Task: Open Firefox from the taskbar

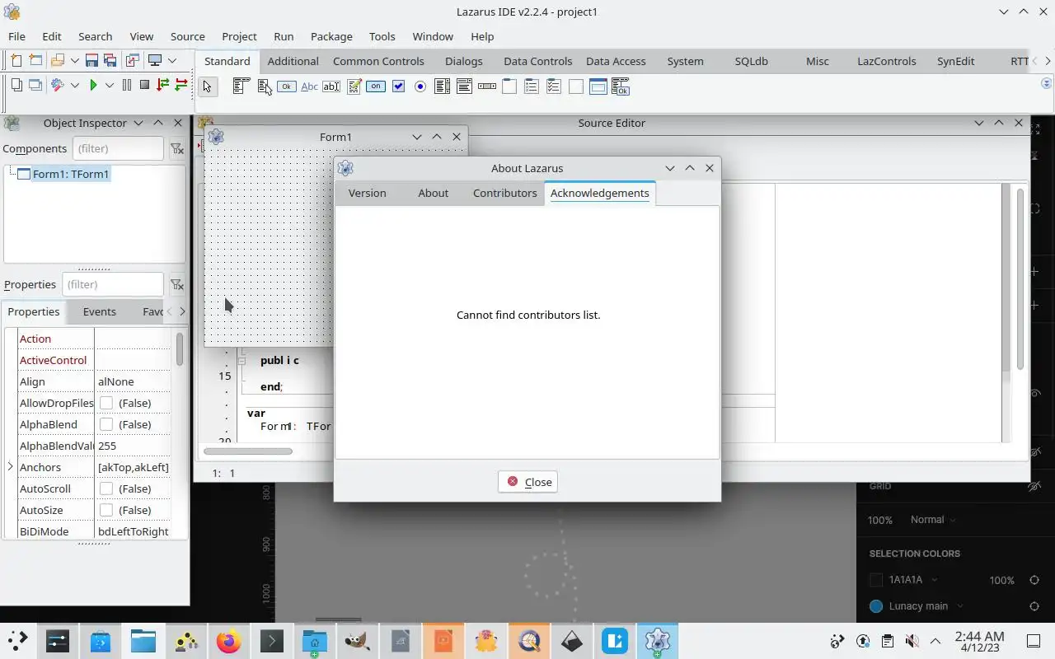Action: coord(228,641)
